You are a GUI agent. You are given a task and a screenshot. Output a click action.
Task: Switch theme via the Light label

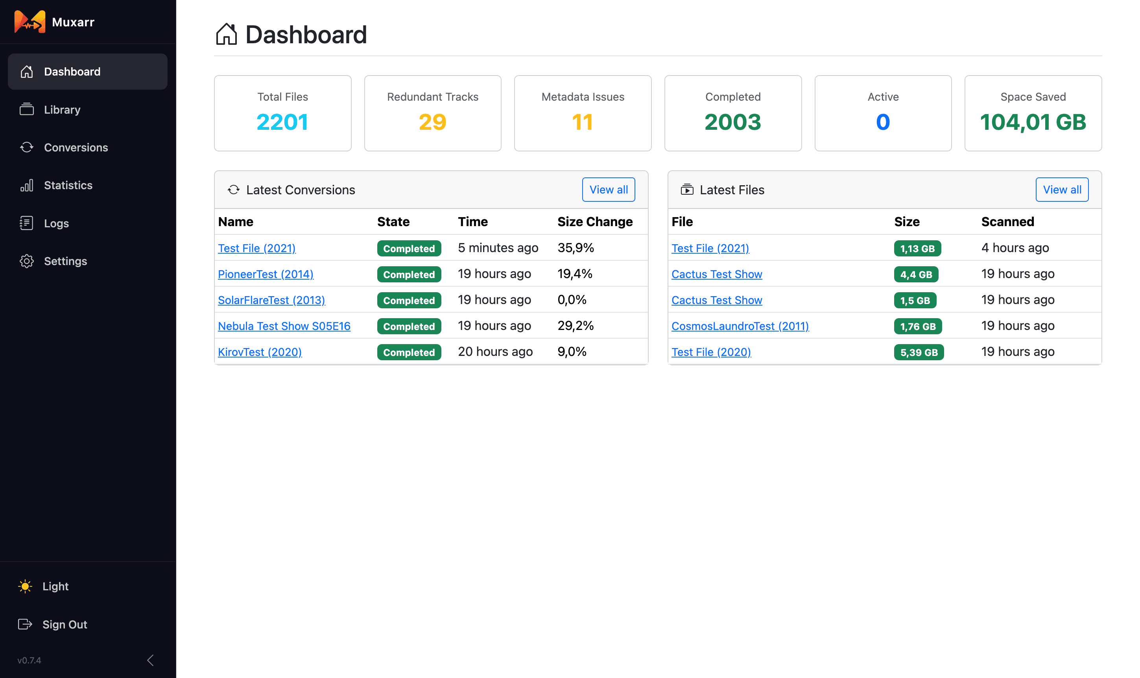click(55, 586)
